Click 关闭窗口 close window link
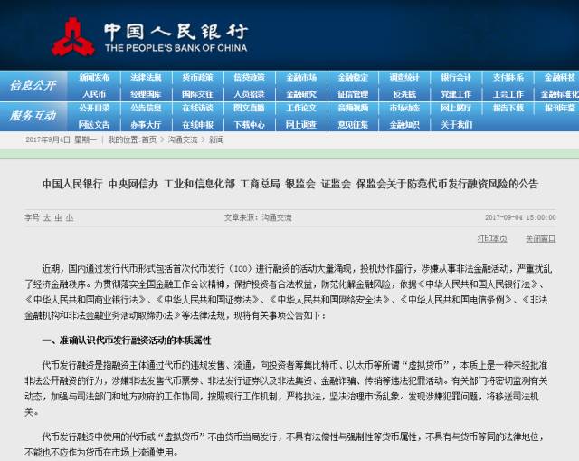The height and width of the screenshot is (461, 579). point(541,238)
